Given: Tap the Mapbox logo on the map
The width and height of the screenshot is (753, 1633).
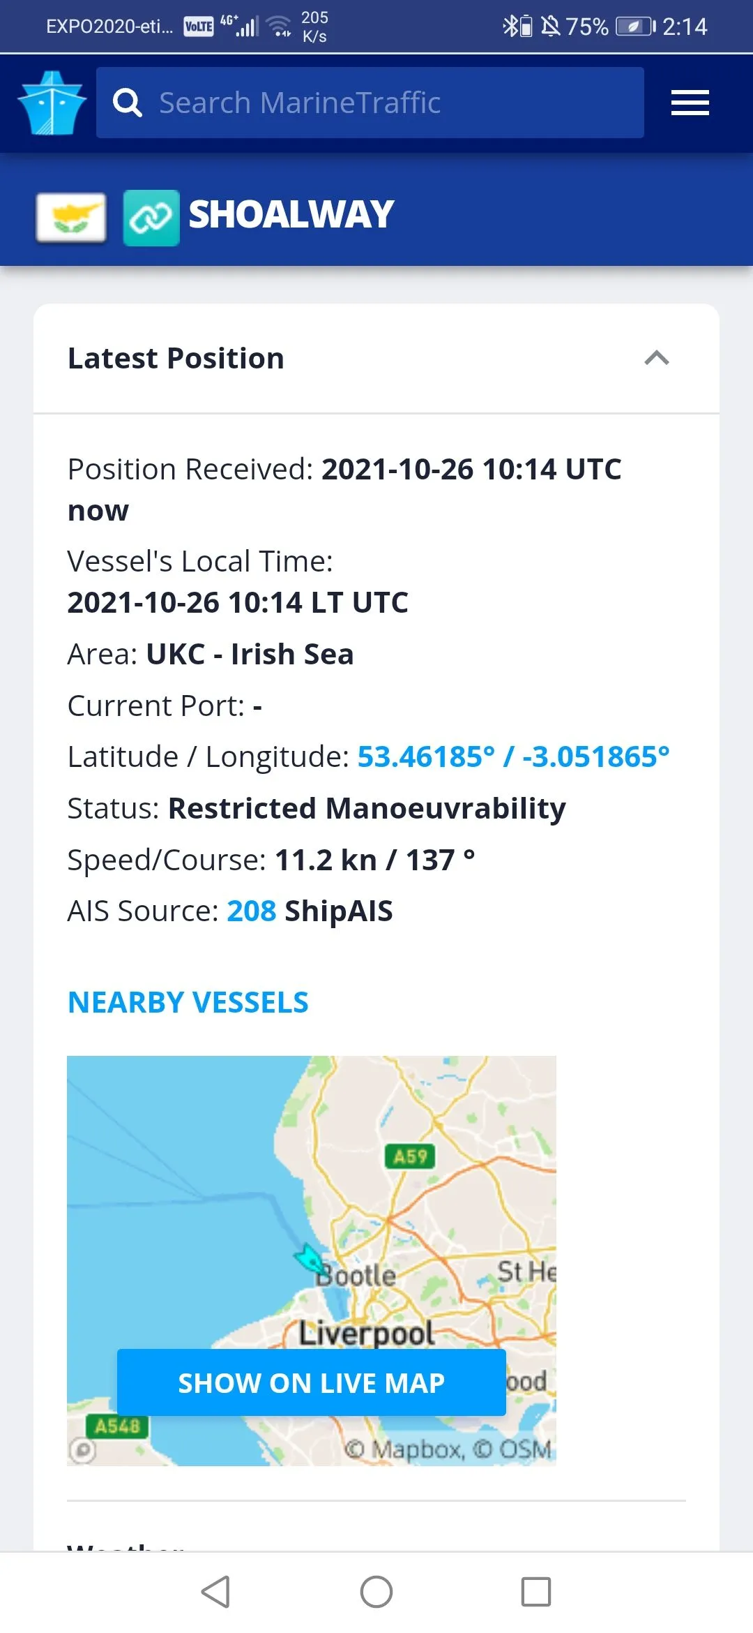Looking at the screenshot, I should (x=82, y=1450).
